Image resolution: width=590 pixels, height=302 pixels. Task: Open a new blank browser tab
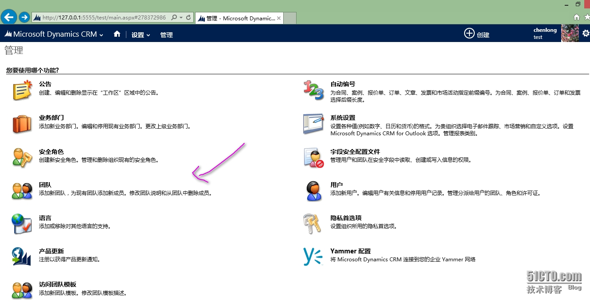point(290,18)
